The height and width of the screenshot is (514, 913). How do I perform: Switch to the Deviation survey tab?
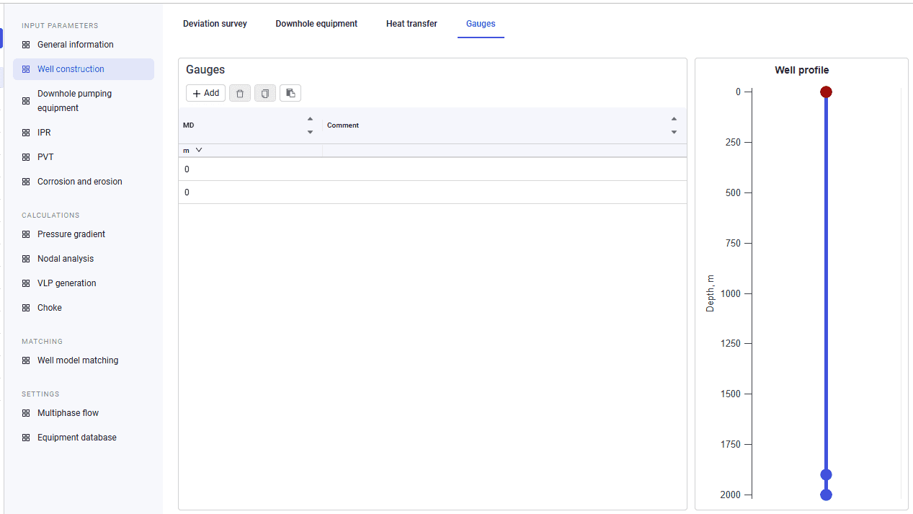coord(215,24)
